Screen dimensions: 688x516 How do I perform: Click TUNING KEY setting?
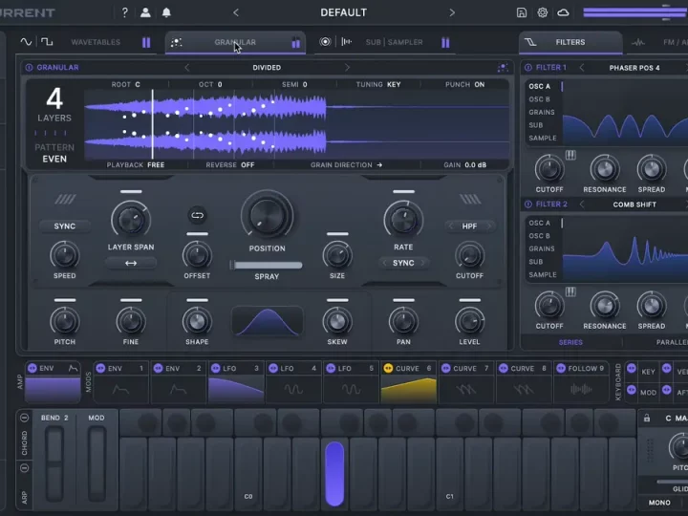[378, 84]
